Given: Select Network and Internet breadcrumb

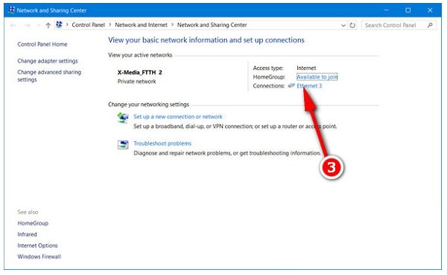Looking at the screenshot, I should click(x=141, y=25).
